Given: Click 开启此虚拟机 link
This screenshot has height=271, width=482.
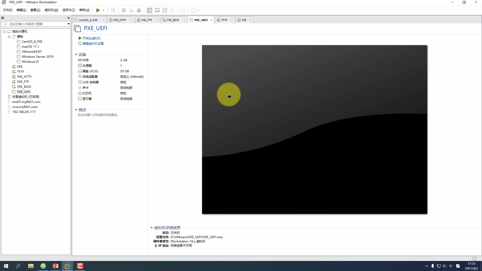Looking at the screenshot, I should coord(91,38).
